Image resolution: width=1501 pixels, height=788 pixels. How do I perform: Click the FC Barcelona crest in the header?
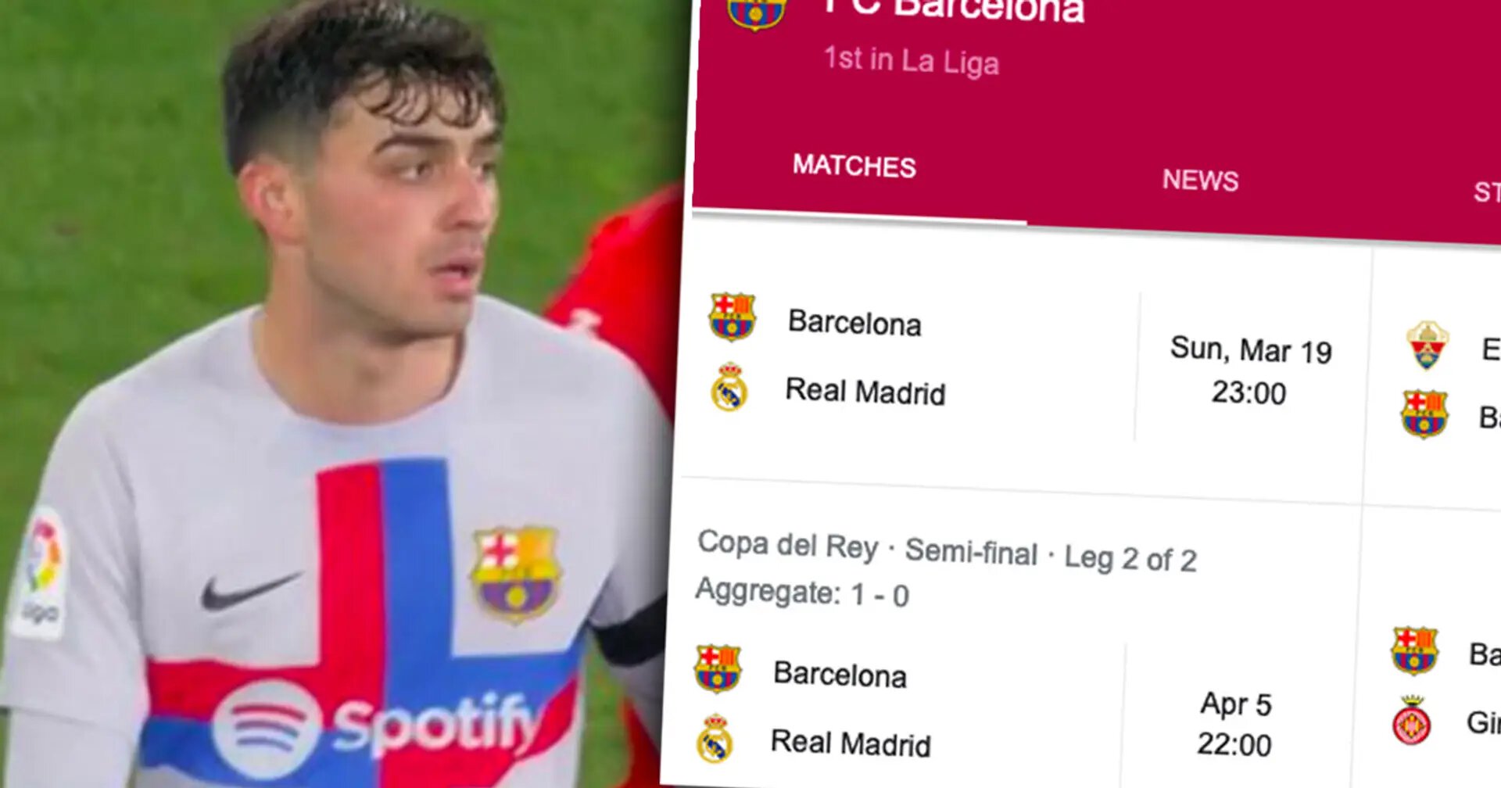(x=755, y=13)
